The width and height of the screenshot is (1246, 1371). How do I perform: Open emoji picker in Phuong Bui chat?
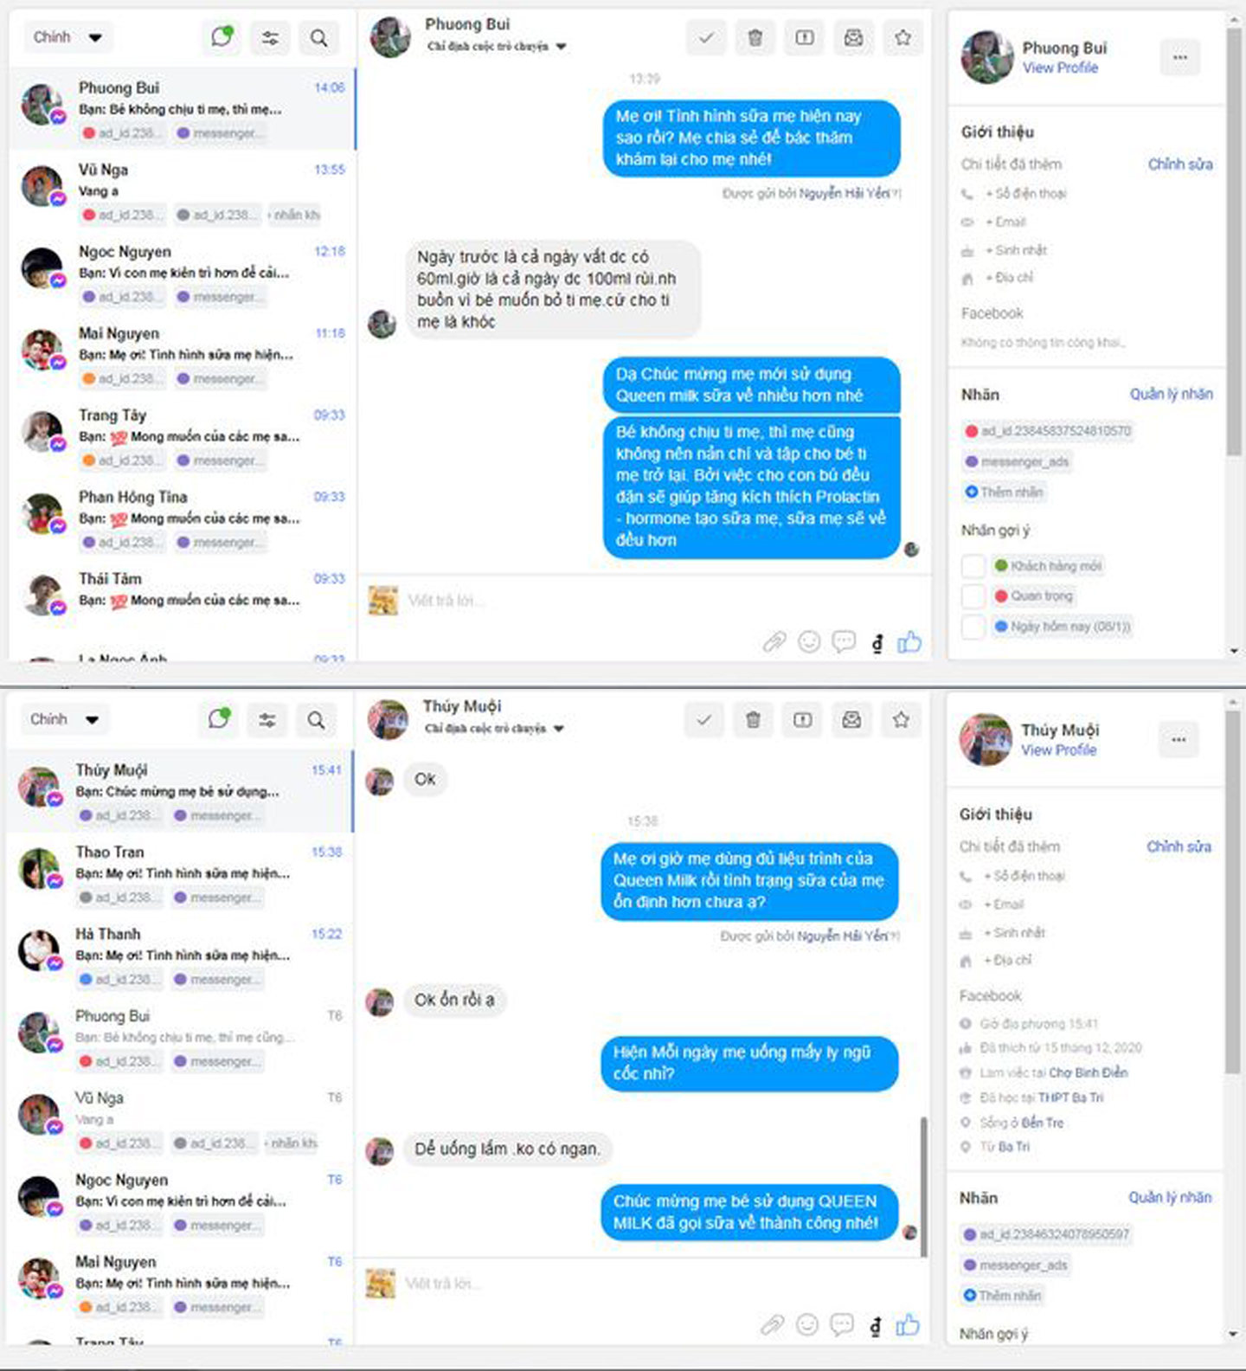coord(809,641)
